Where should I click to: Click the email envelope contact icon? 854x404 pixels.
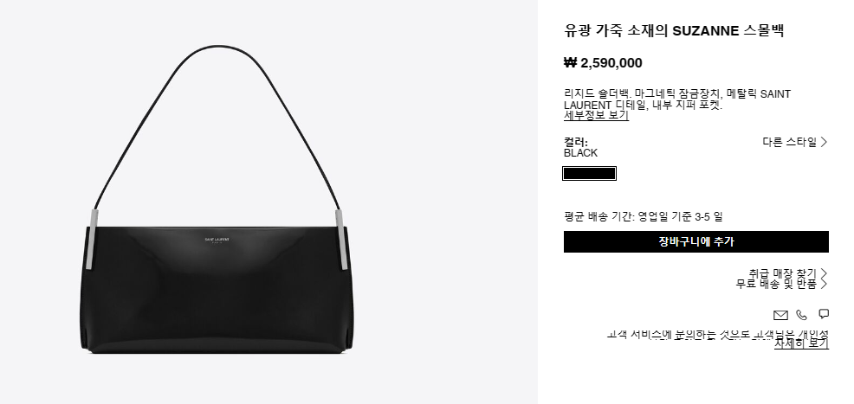[x=780, y=316]
